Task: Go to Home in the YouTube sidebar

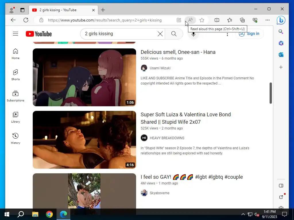Action: coord(16,54)
